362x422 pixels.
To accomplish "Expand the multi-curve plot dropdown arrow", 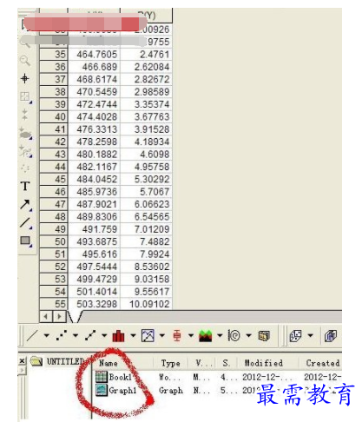I will click(162, 336).
